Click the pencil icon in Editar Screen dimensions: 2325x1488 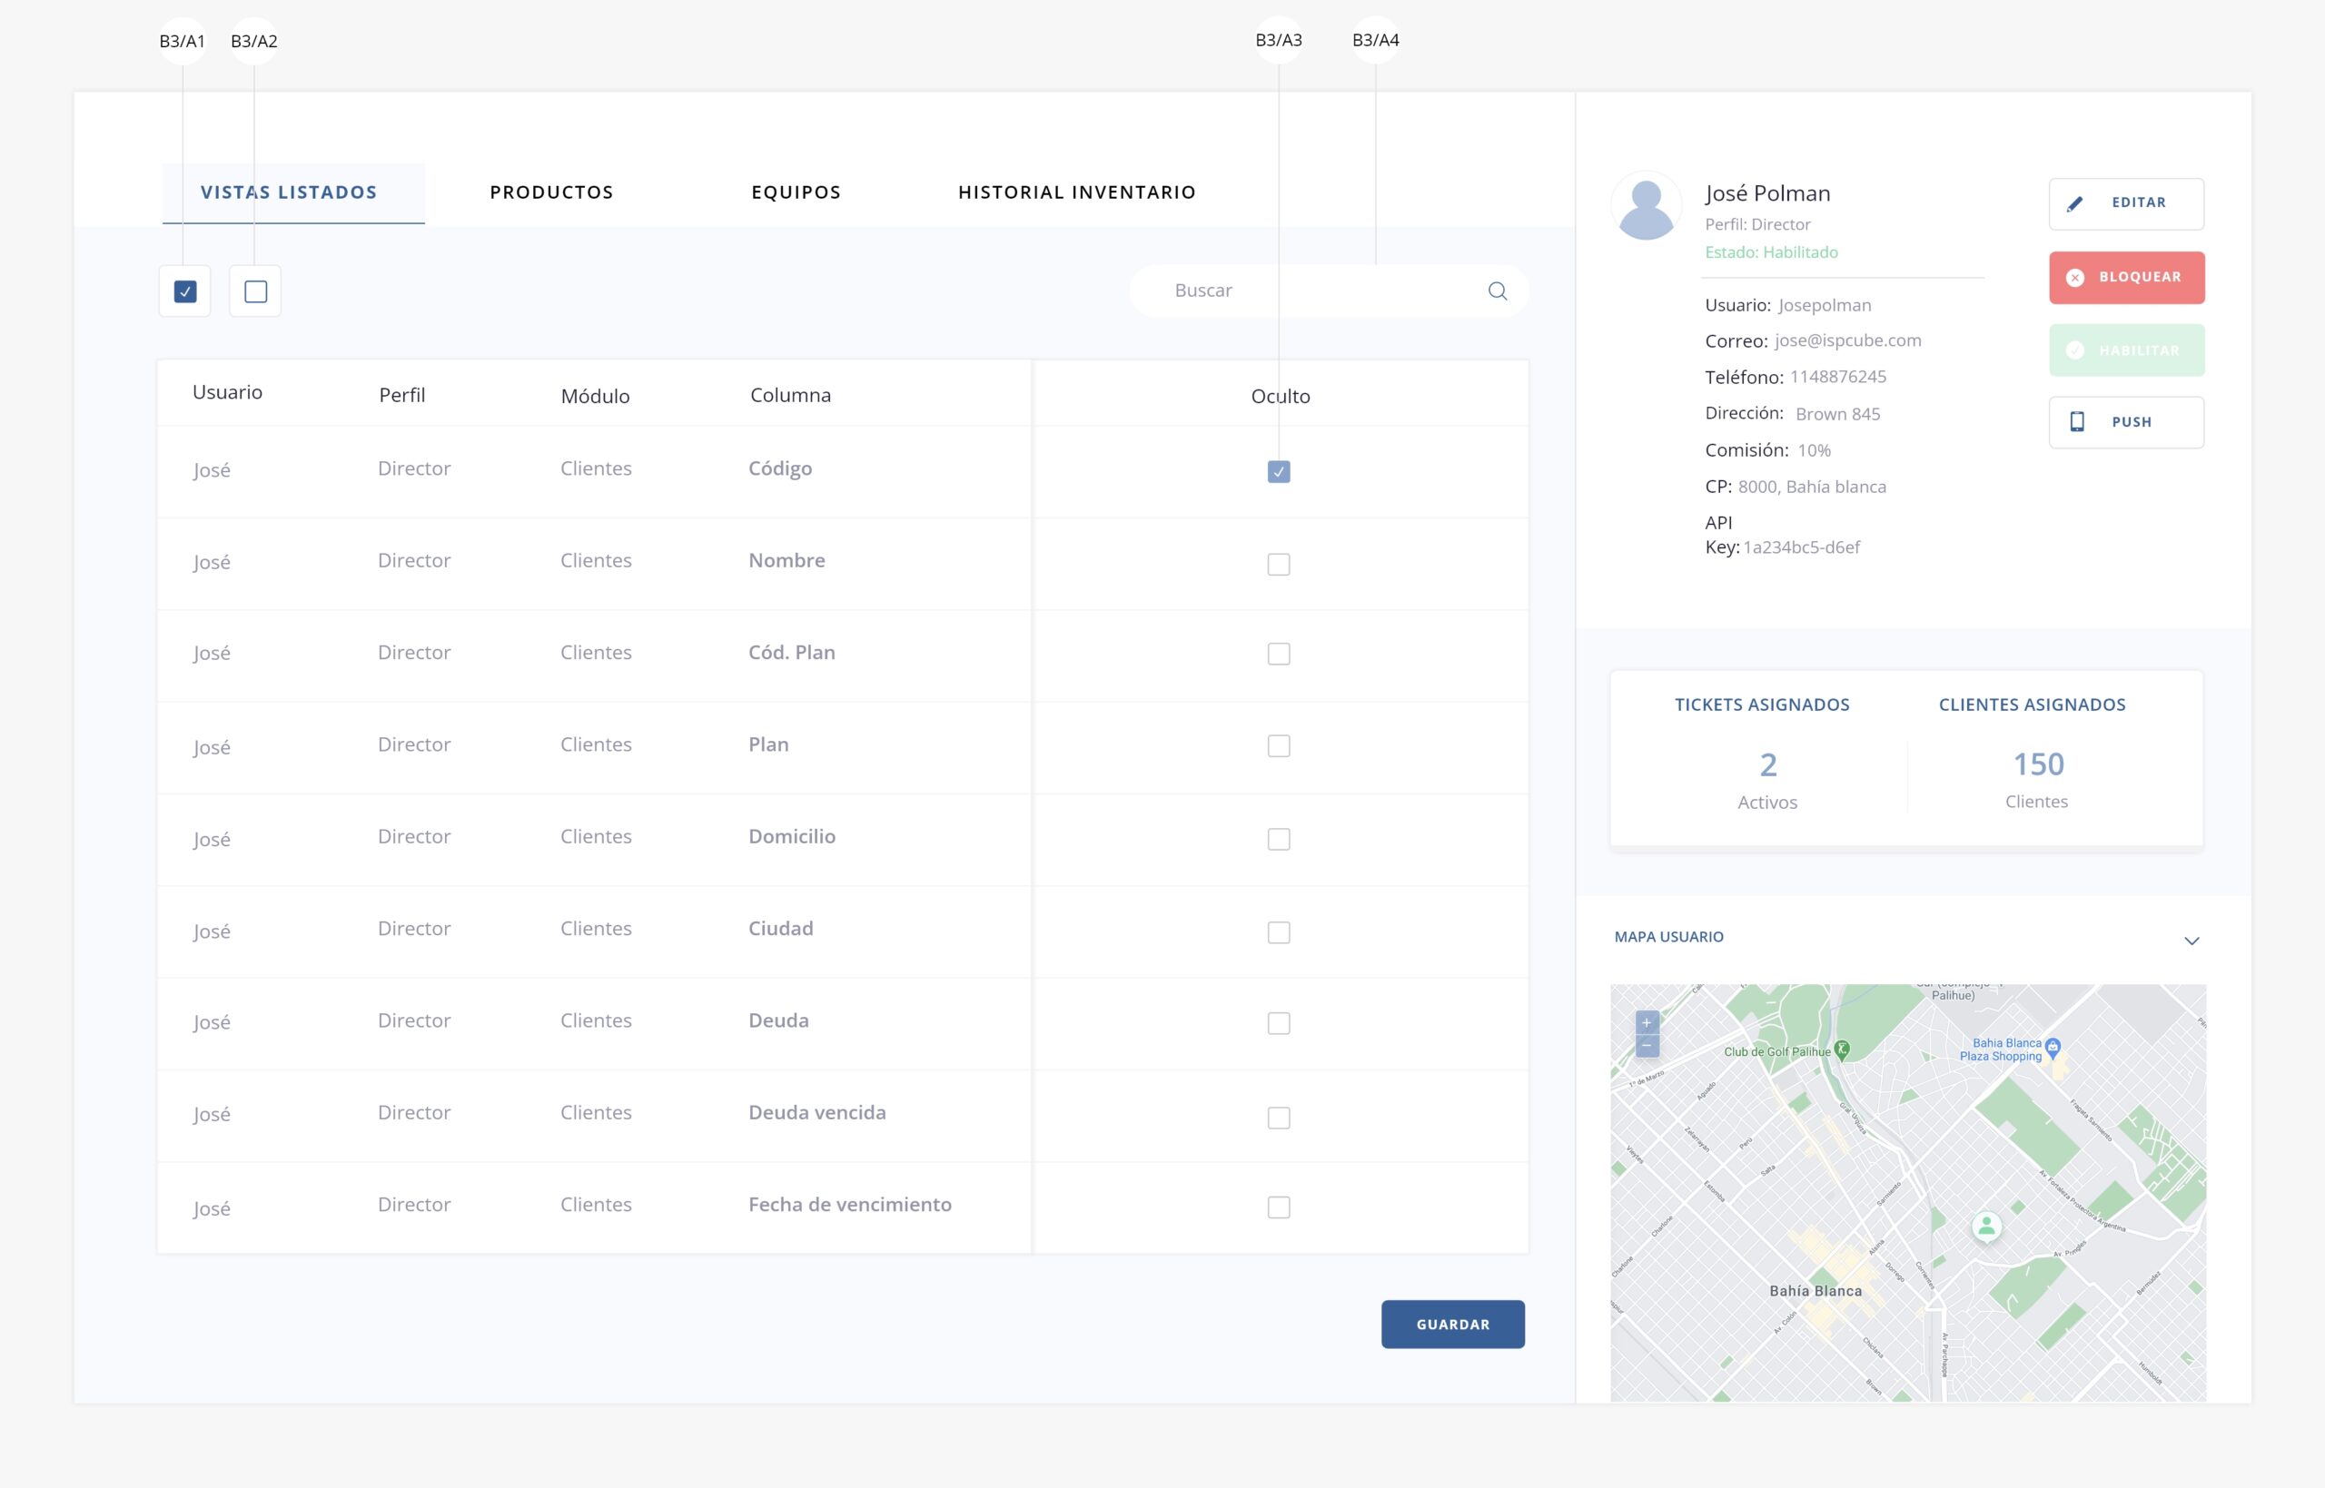pos(2073,204)
